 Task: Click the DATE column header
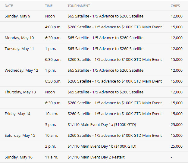click(9, 6)
